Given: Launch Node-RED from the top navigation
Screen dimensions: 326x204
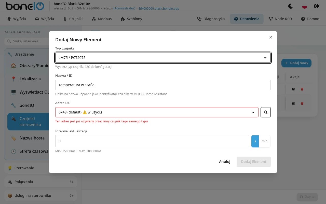Looking at the screenshot, I should [280, 19].
